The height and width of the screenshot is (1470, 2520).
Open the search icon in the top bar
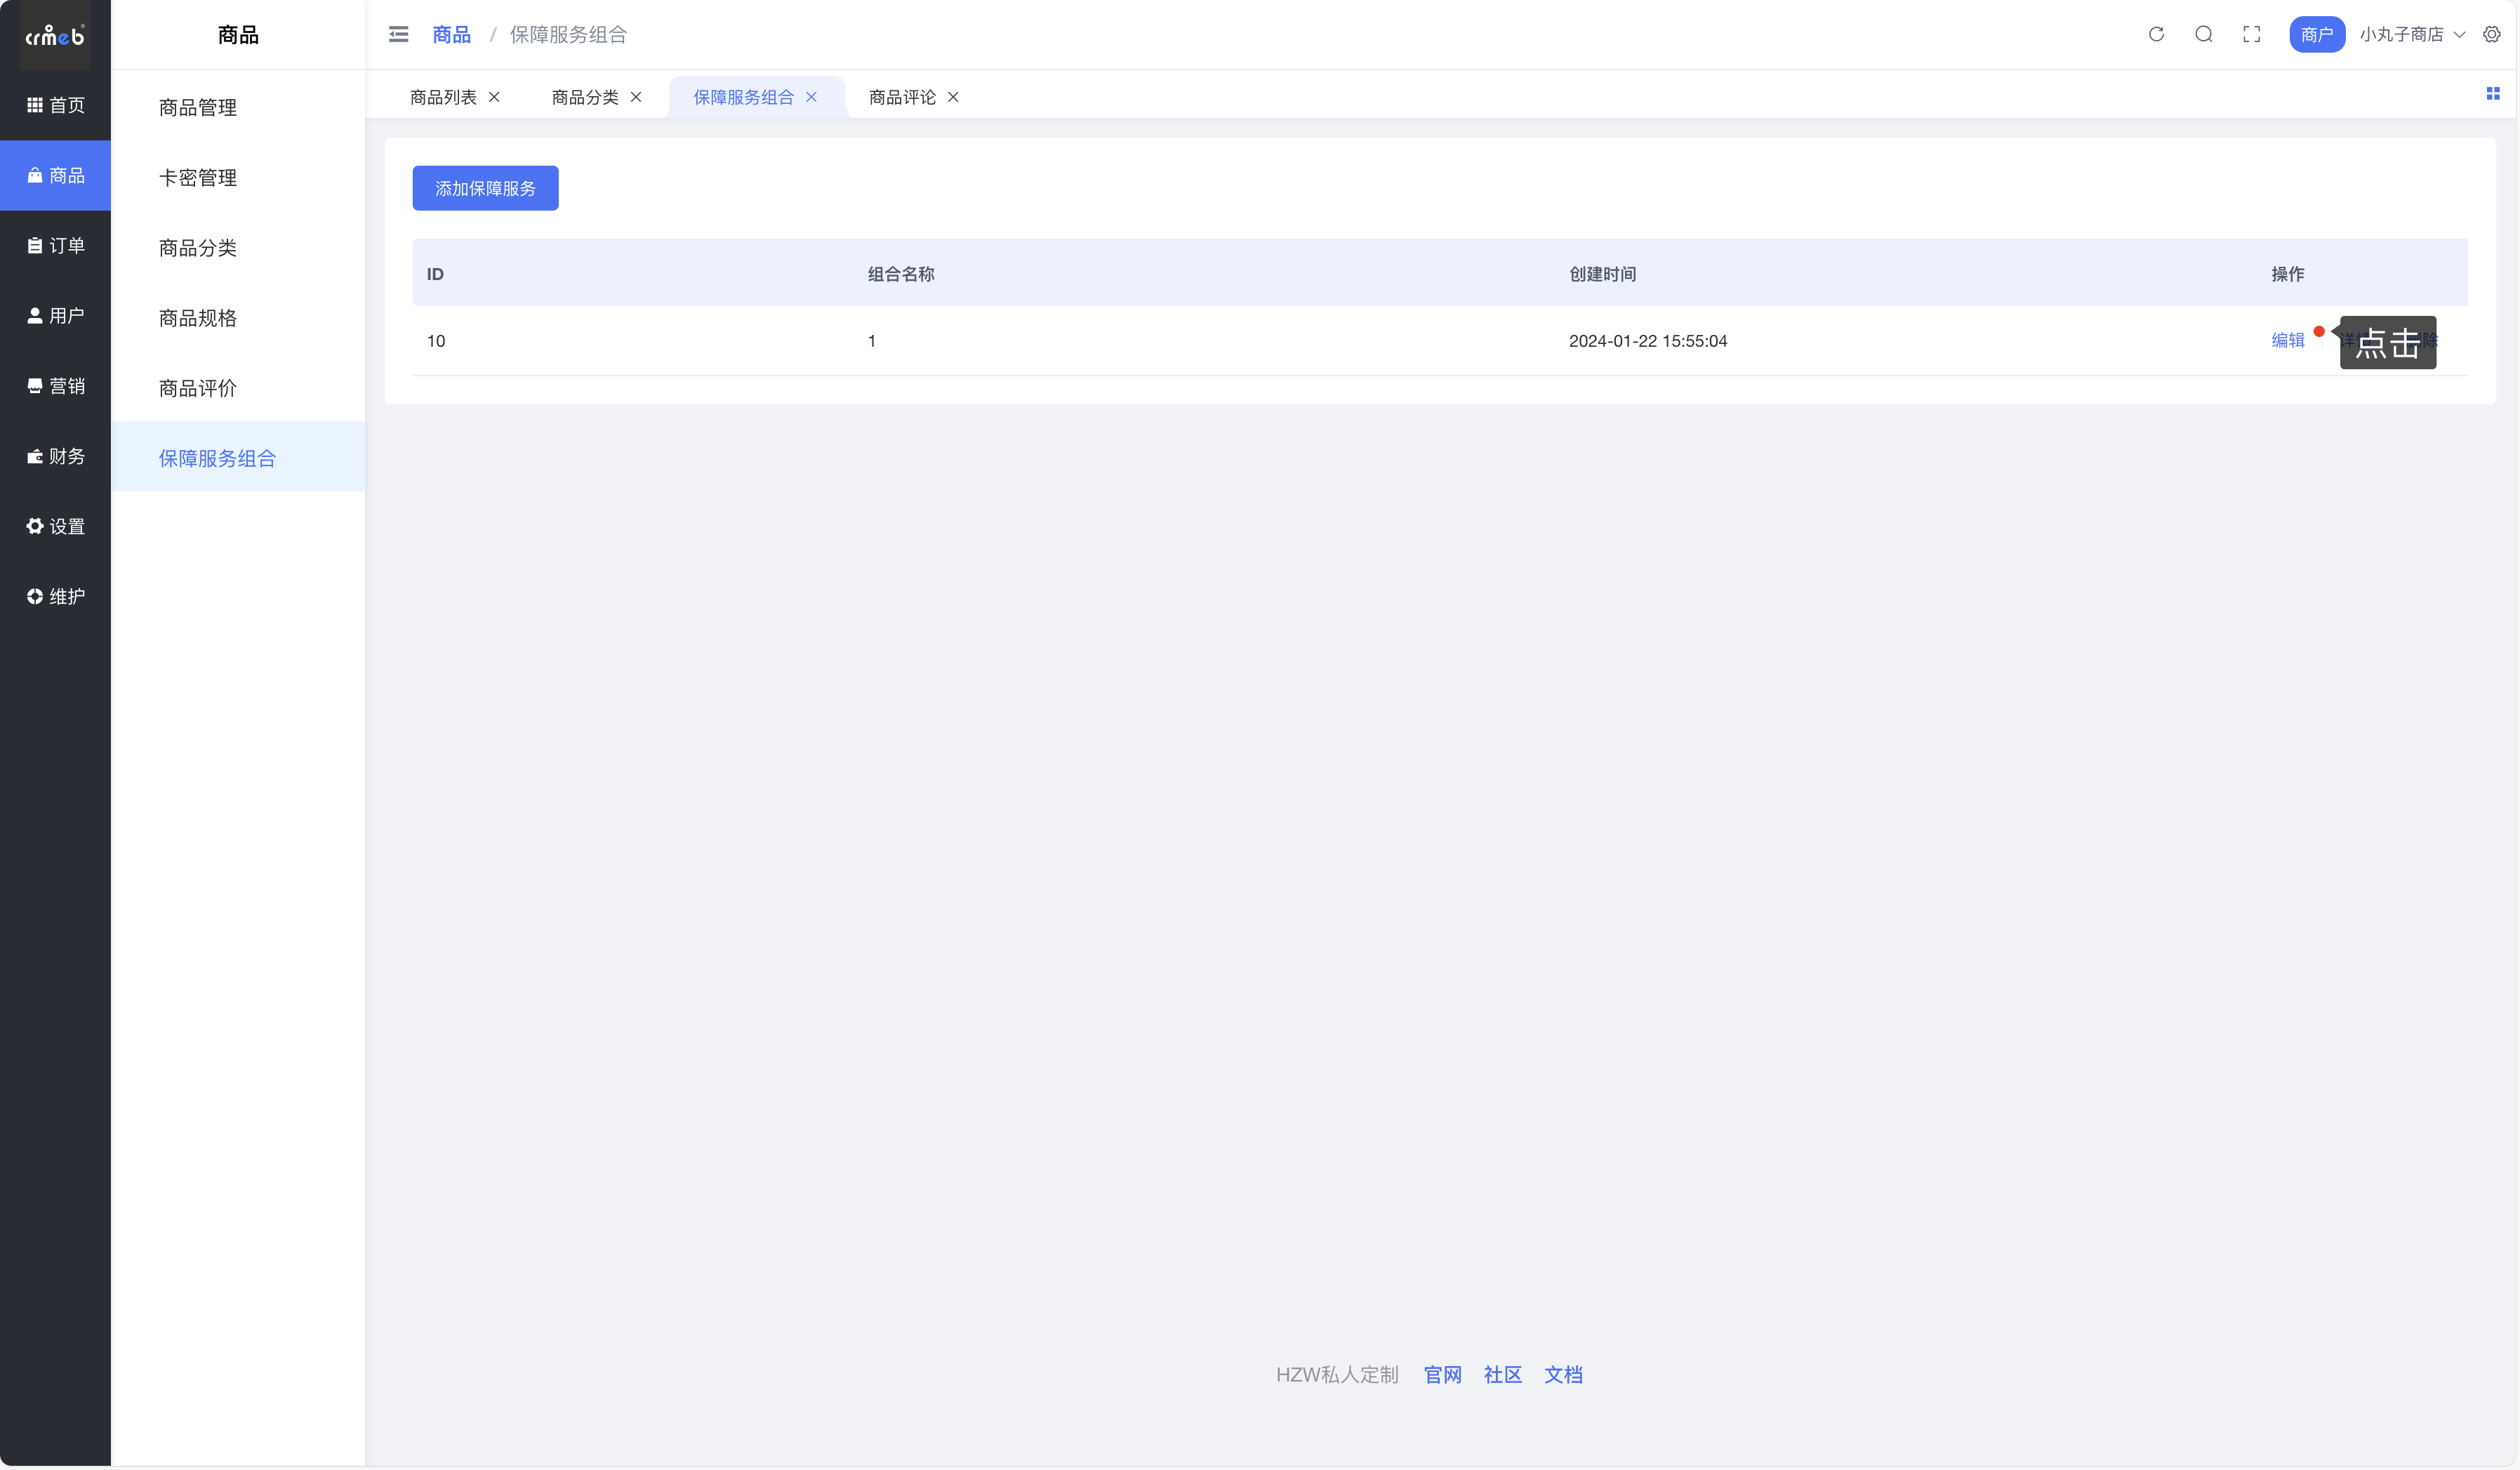click(2203, 34)
